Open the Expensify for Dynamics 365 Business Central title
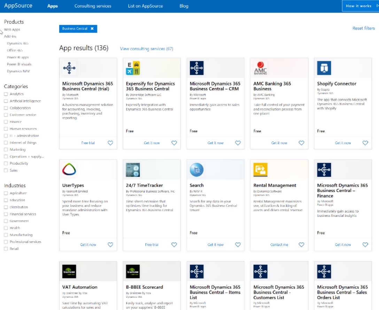The image size is (379, 310). [x=150, y=86]
